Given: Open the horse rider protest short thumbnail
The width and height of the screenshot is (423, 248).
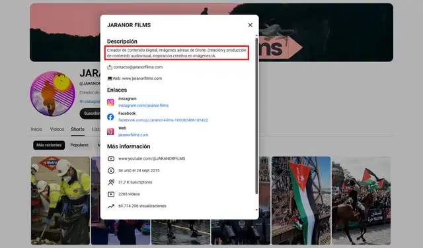Looking at the screenshot, I should (x=362, y=201).
